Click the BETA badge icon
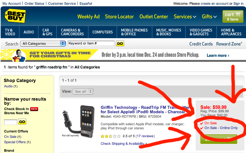 tap(34, 109)
